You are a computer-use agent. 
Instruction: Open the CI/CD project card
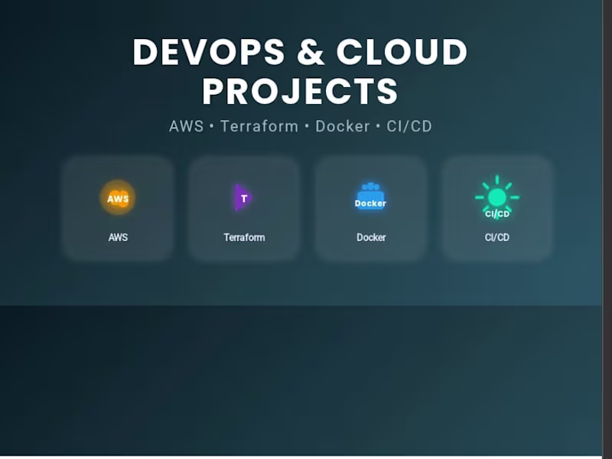click(x=496, y=208)
